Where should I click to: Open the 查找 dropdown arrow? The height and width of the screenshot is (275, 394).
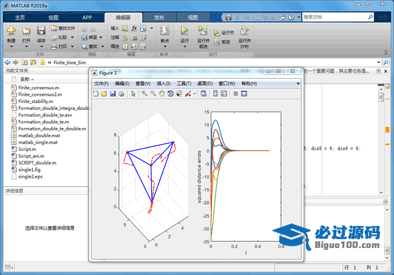pos(102,47)
